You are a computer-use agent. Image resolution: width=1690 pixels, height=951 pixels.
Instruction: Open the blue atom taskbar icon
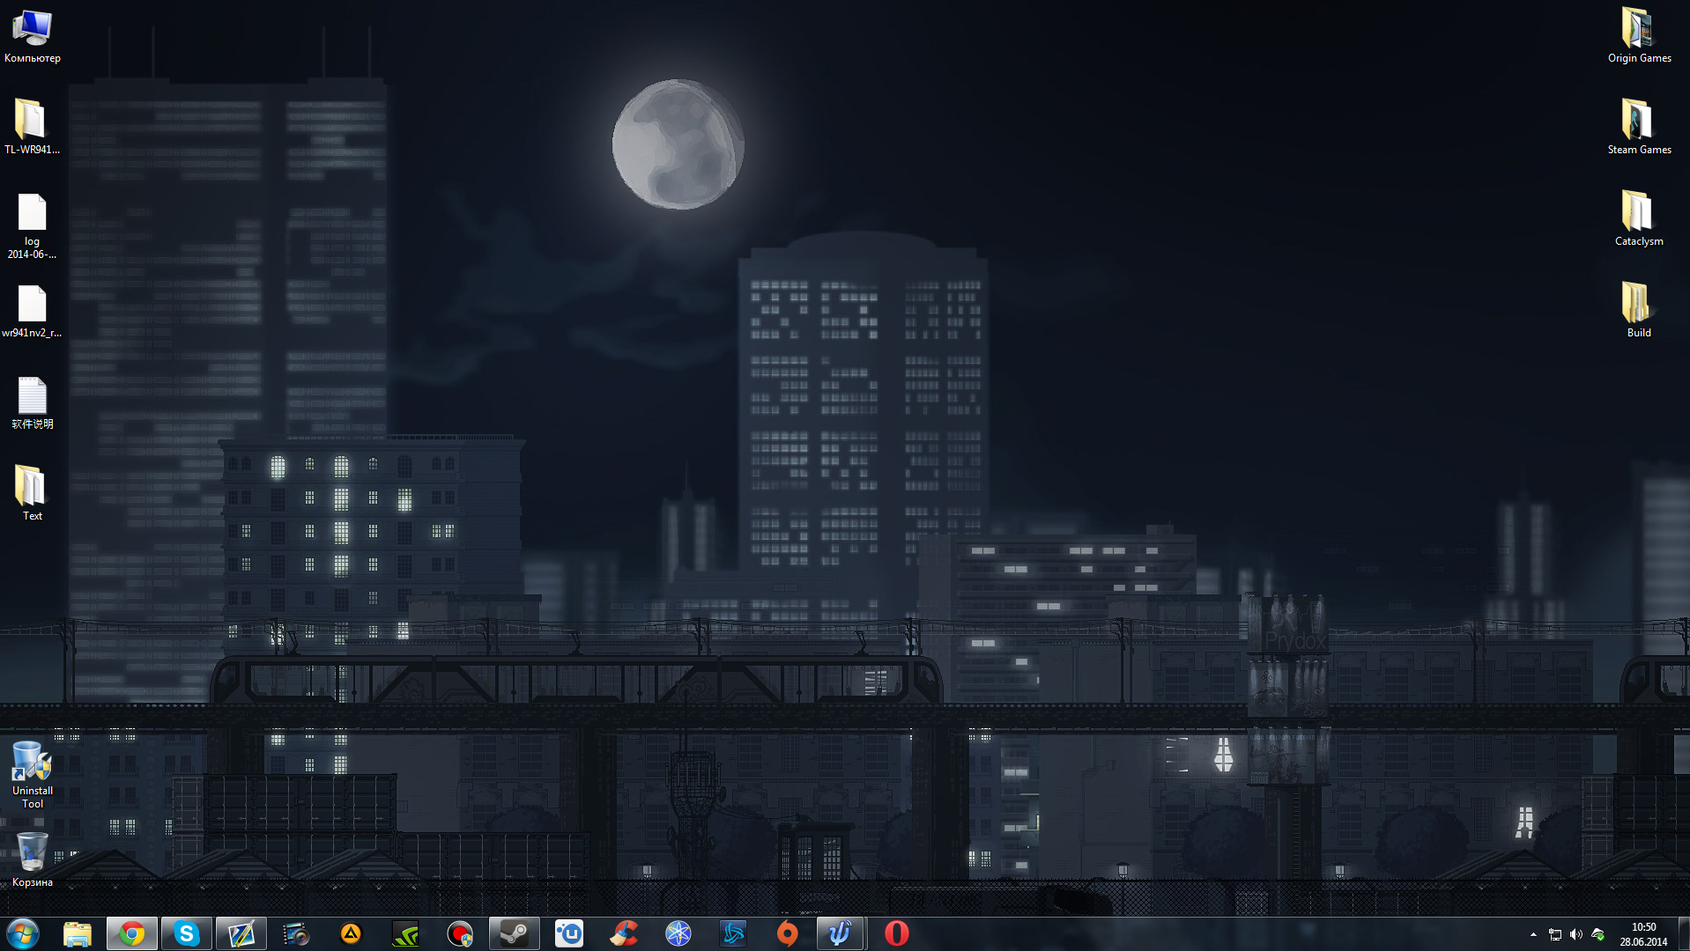pos(678,933)
